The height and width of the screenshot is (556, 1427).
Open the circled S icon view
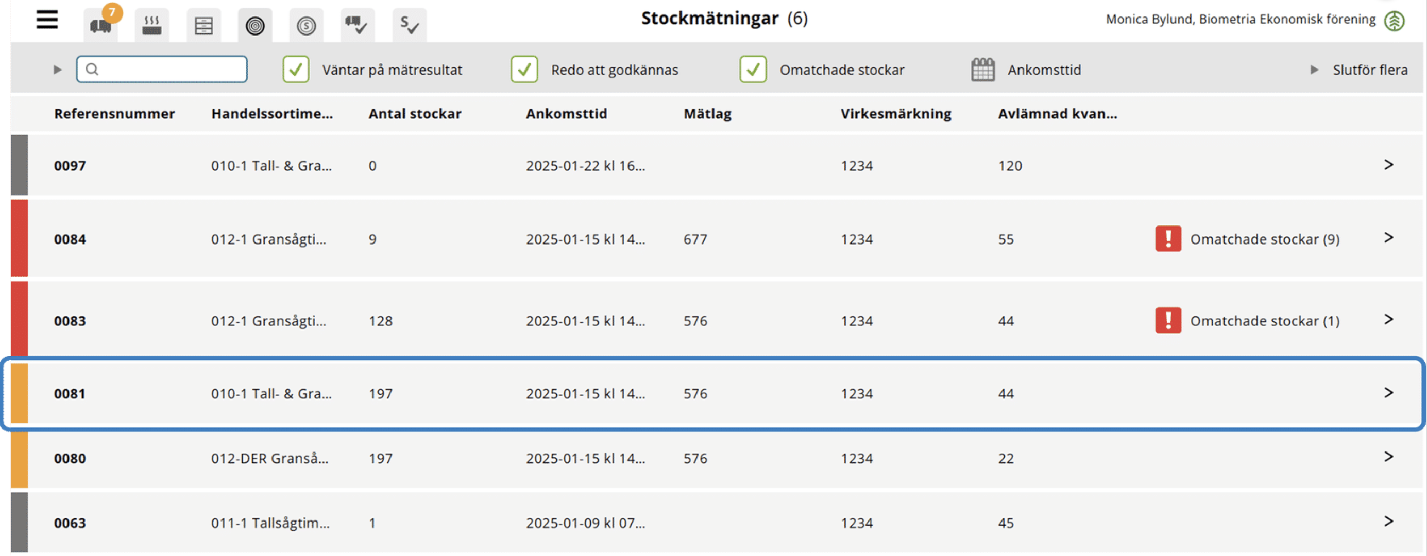[x=307, y=25]
